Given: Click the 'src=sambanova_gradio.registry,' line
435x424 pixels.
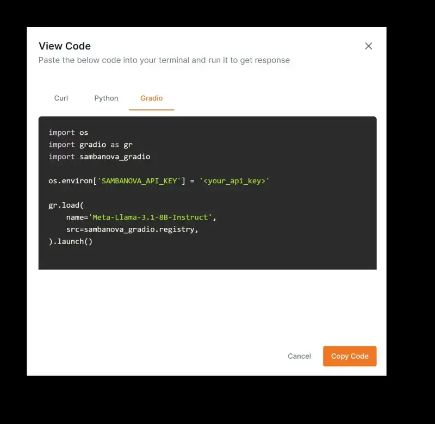Looking at the screenshot, I should pyautogui.click(x=132, y=229).
